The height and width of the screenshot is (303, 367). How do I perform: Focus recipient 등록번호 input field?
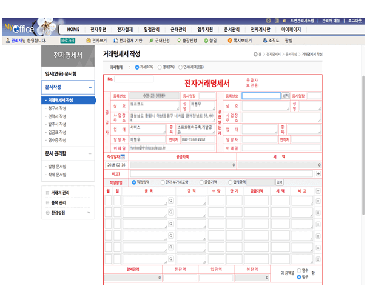point(261,96)
